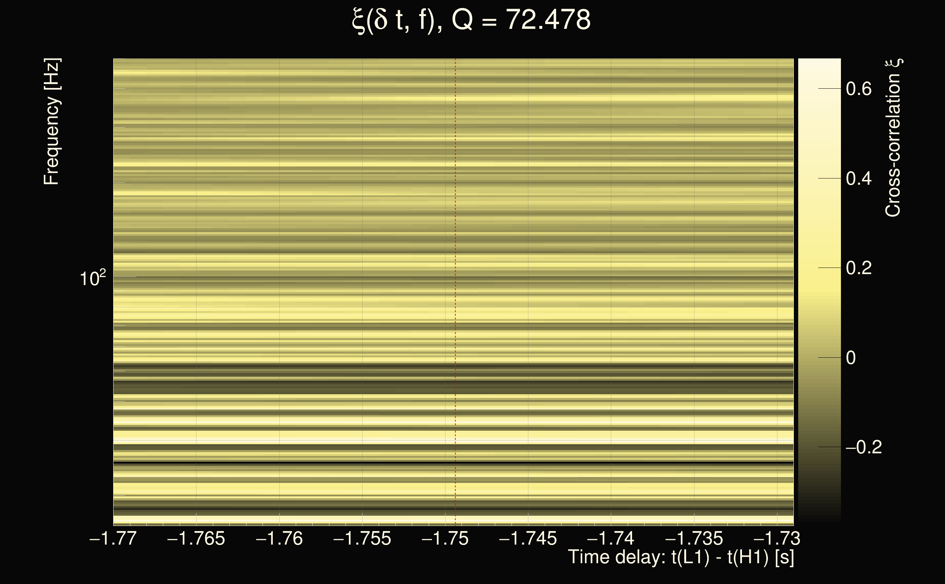Click the Time delay t(L1) - t(H1) axis label
945x584 pixels.
click(x=681, y=557)
